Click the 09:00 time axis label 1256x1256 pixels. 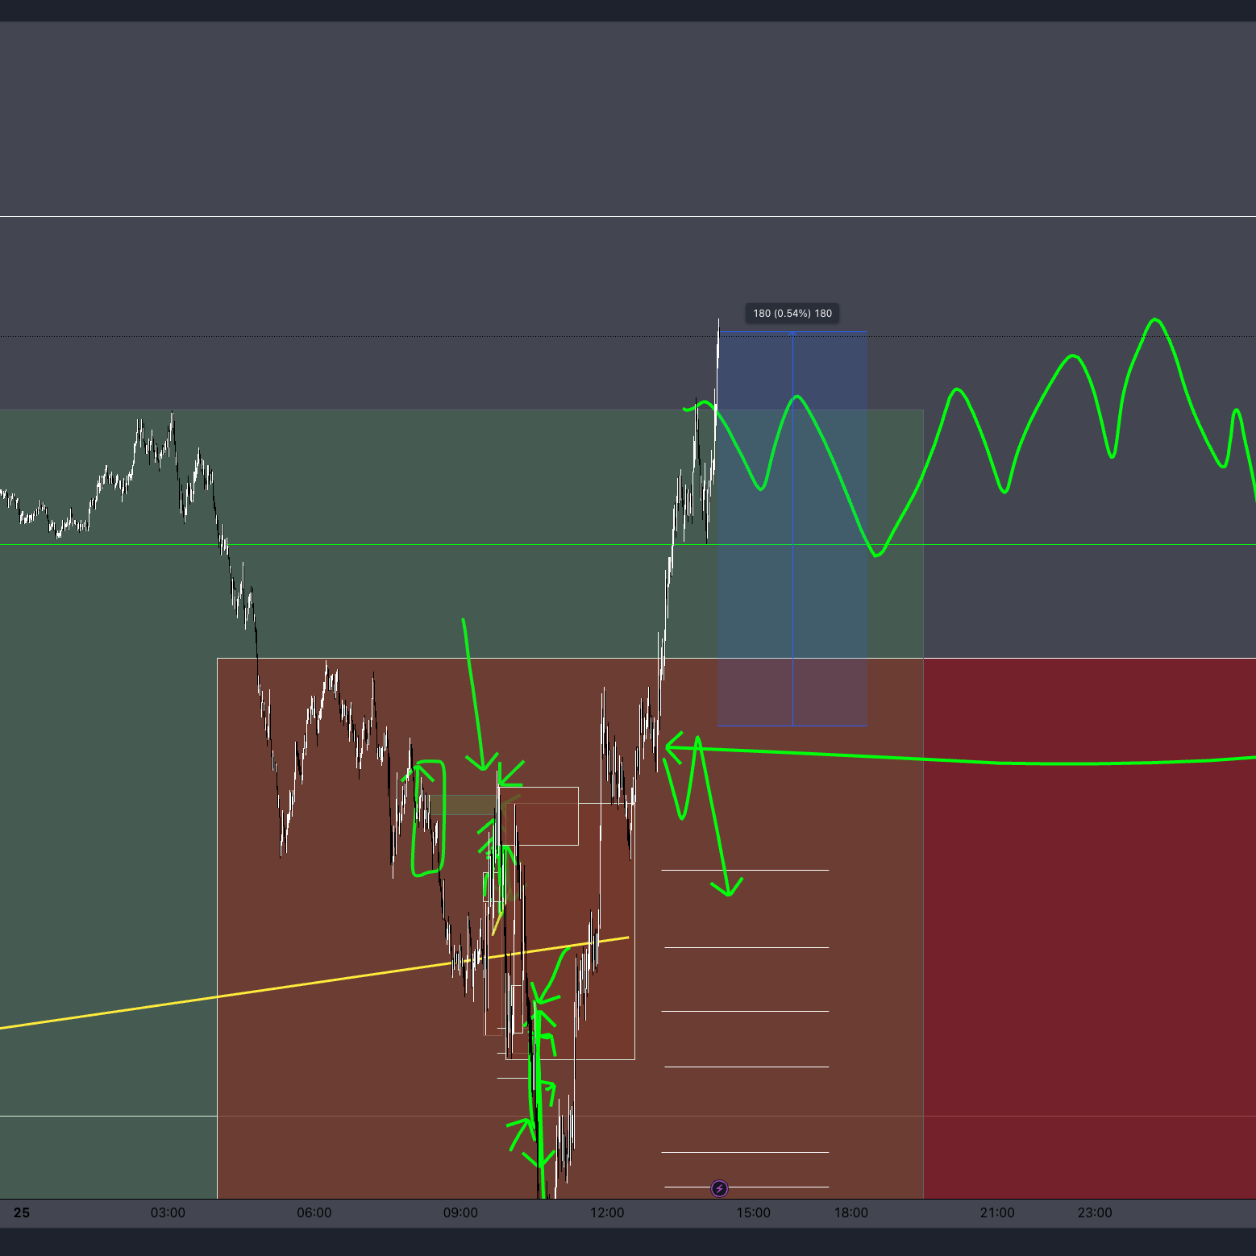point(460,1212)
